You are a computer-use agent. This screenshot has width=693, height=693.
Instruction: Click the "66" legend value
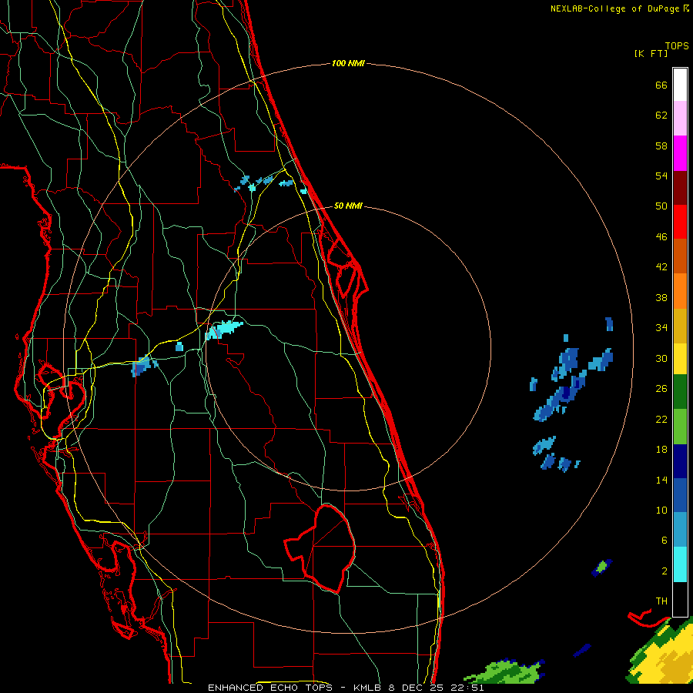pyautogui.click(x=661, y=85)
